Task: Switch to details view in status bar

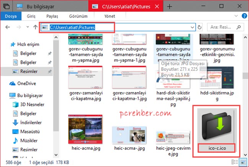Action: (234, 162)
